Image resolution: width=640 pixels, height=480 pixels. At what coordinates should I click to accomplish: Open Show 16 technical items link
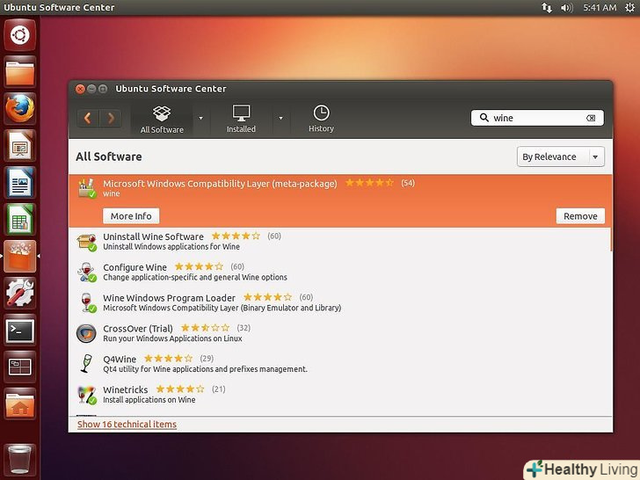[127, 425]
